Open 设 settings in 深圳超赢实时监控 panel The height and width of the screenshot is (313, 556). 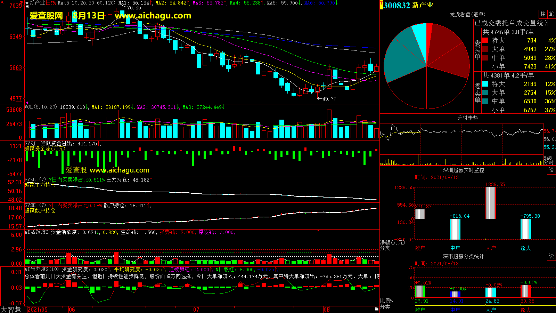click(x=551, y=170)
